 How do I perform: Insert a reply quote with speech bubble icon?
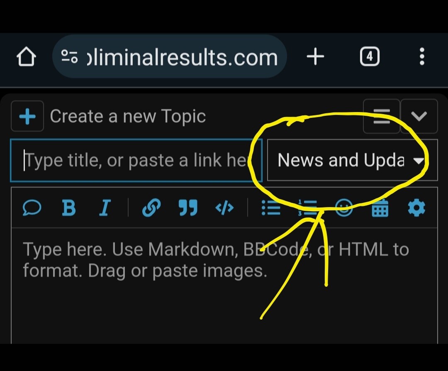pyautogui.click(x=32, y=207)
